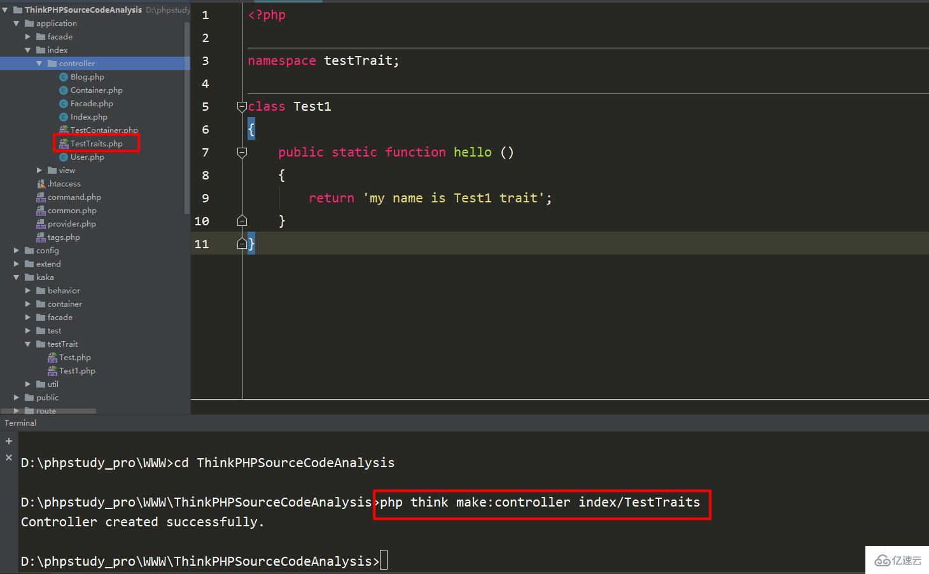Image resolution: width=929 pixels, height=574 pixels.
Task: Select the command.php file
Action: (74, 197)
